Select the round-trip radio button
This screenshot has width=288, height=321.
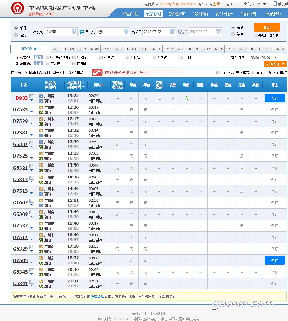(16, 35)
